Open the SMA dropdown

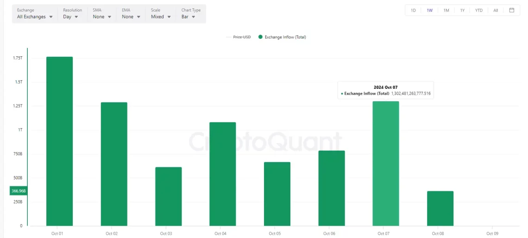point(102,17)
